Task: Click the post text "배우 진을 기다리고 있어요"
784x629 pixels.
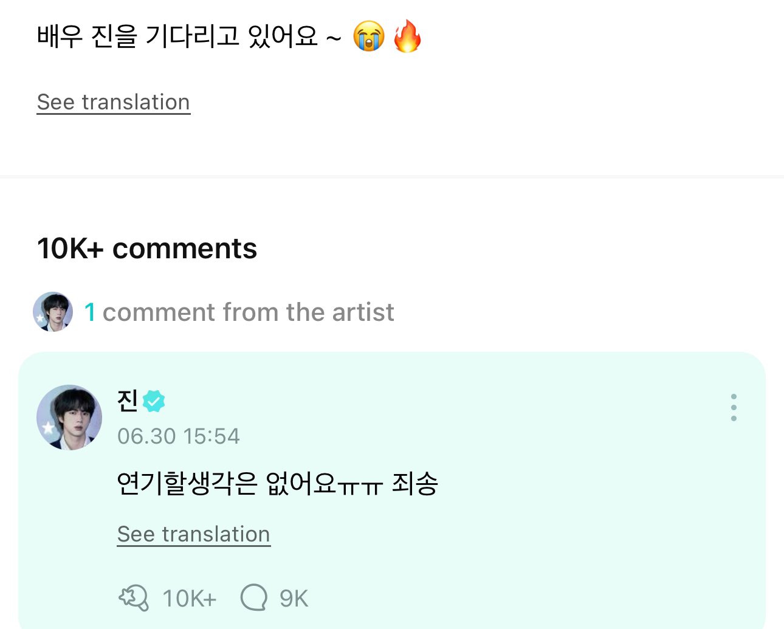Action: 177,36
